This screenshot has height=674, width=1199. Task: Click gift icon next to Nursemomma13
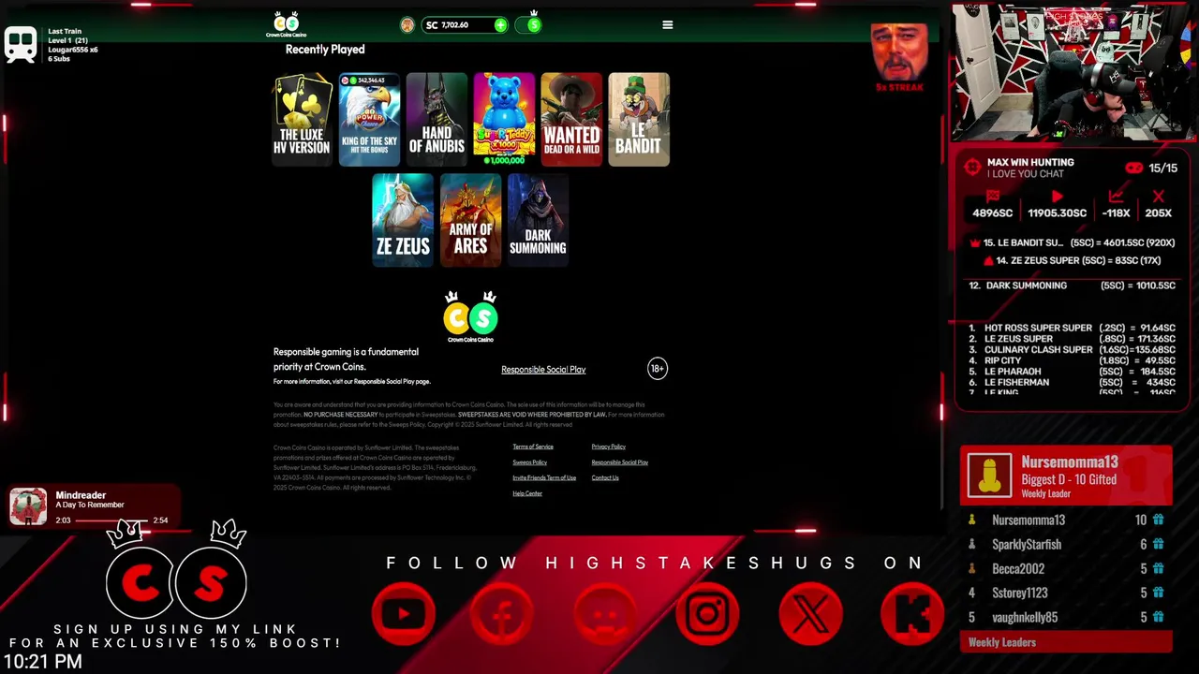[x=1159, y=520]
